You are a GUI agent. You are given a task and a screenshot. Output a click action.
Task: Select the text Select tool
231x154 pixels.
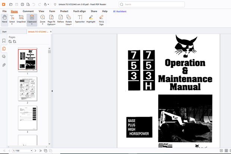pyautogui.click(x=12, y=19)
